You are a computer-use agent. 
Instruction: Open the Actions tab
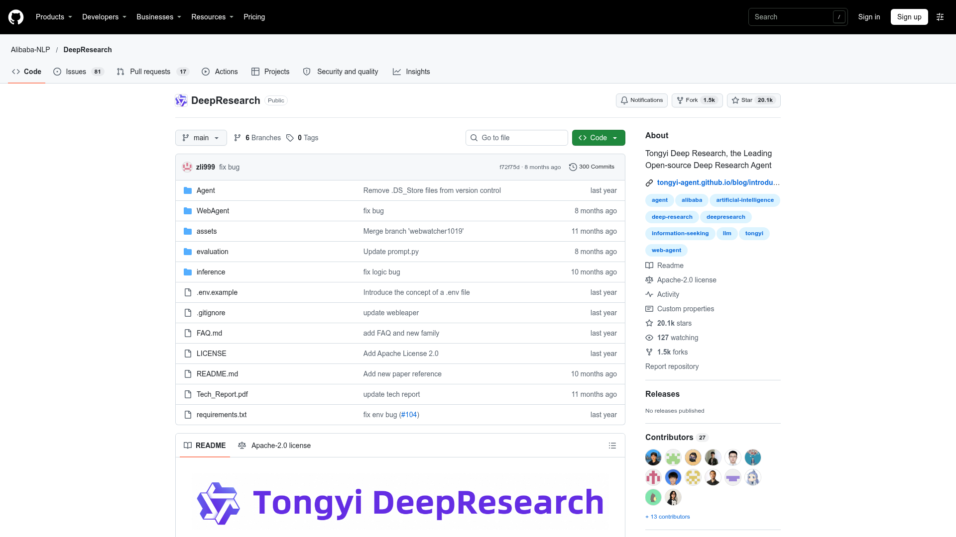(x=220, y=72)
